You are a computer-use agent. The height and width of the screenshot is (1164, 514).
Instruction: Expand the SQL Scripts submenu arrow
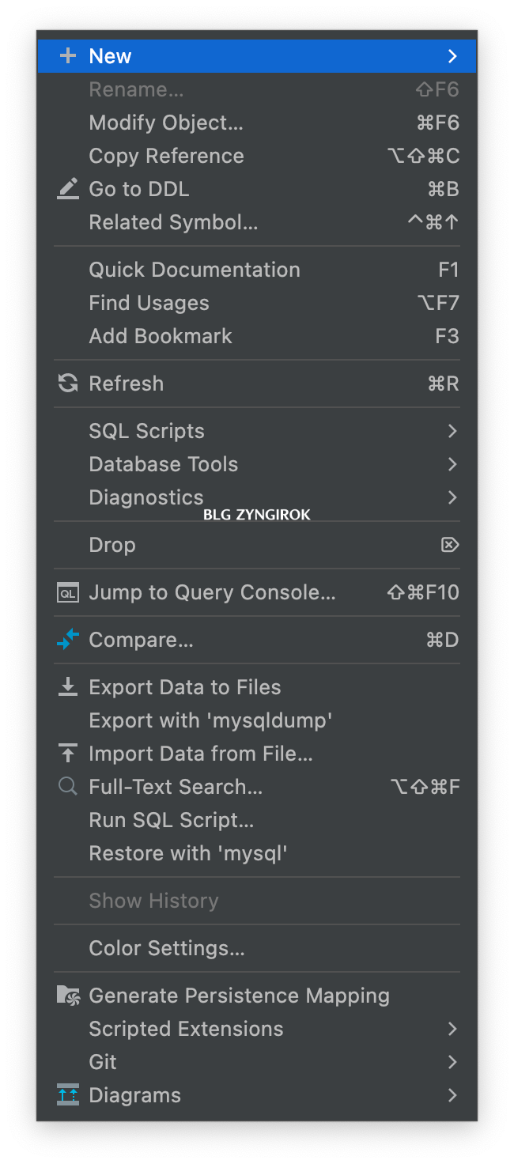tap(452, 431)
